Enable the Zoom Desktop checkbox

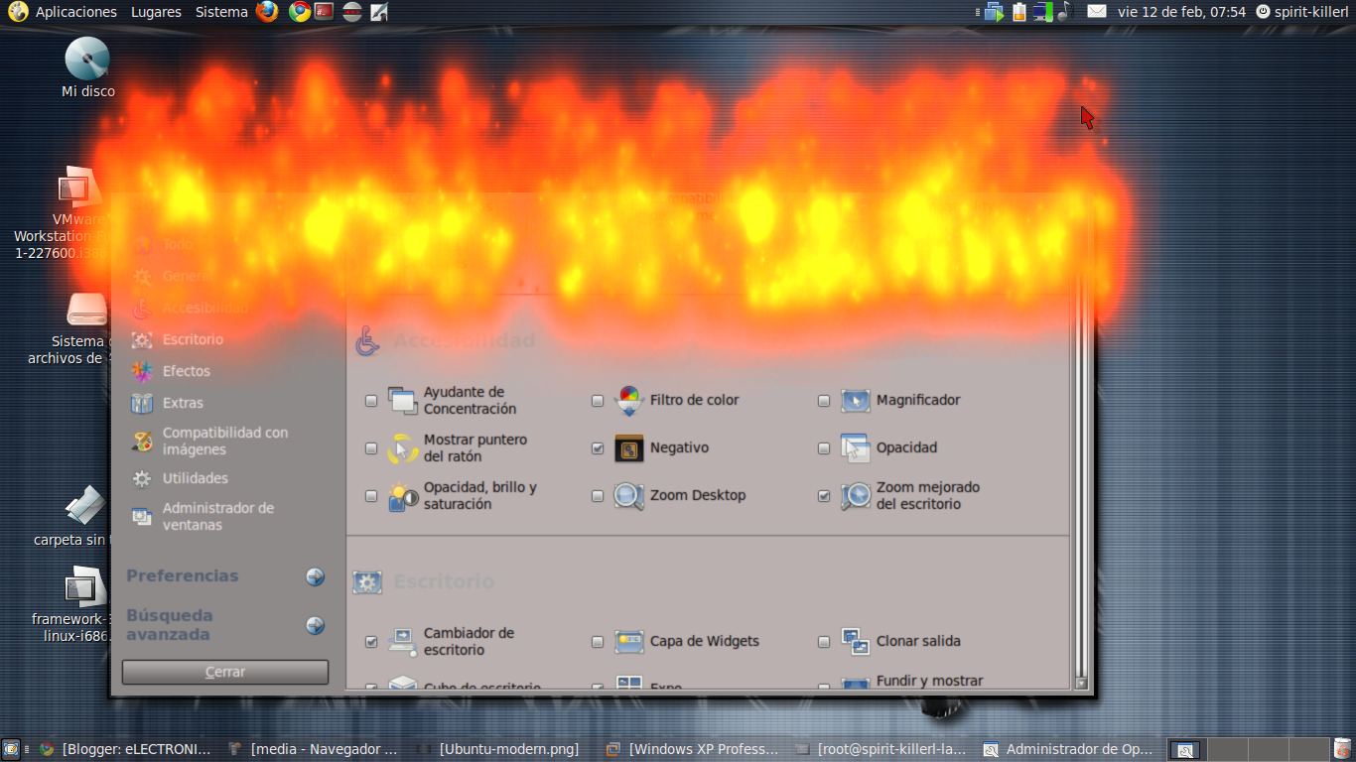(x=598, y=496)
